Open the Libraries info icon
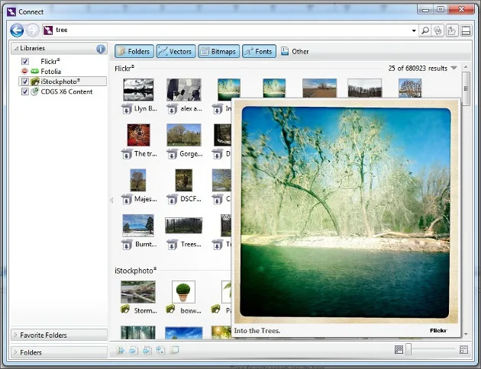This screenshot has width=481, height=369. pos(101,49)
